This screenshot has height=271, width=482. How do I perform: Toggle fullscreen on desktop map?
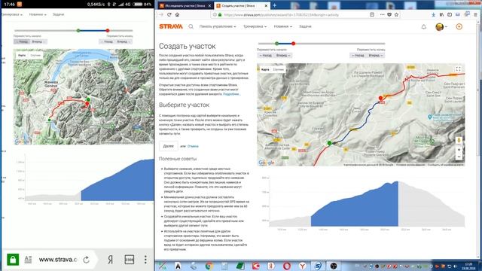(x=458, y=69)
